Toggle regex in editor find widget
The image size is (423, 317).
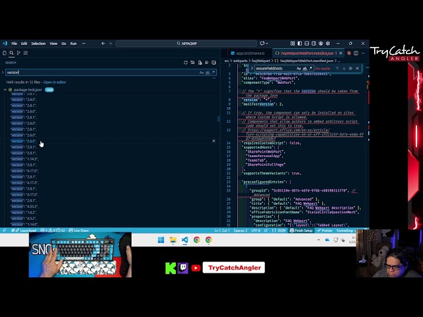pos(311,69)
